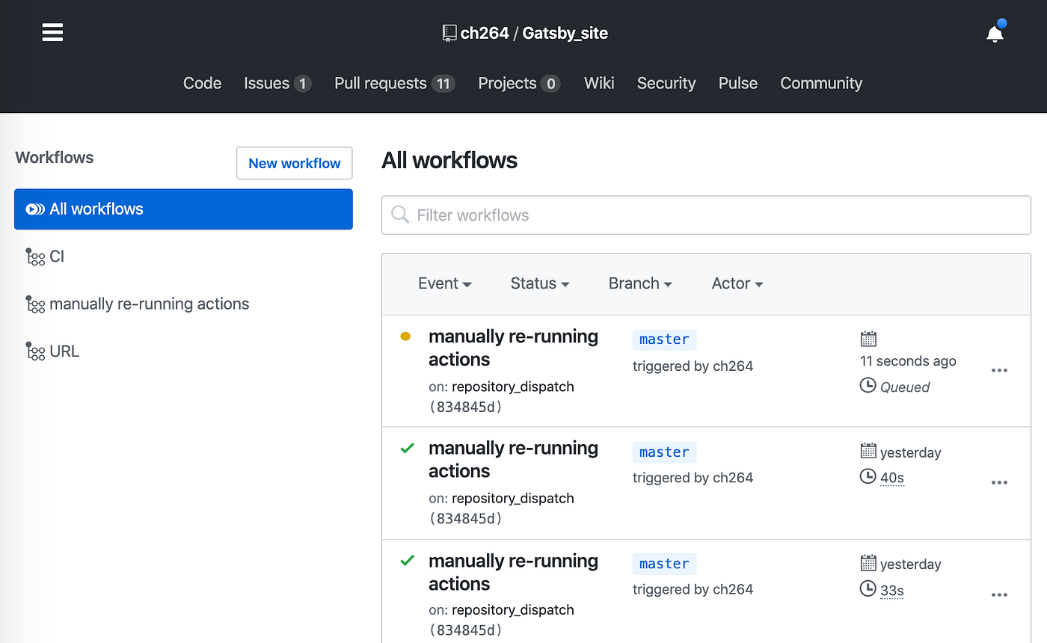Image resolution: width=1047 pixels, height=643 pixels.
Task: Open the 33s manually re-running actions run
Action: [513, 572]
